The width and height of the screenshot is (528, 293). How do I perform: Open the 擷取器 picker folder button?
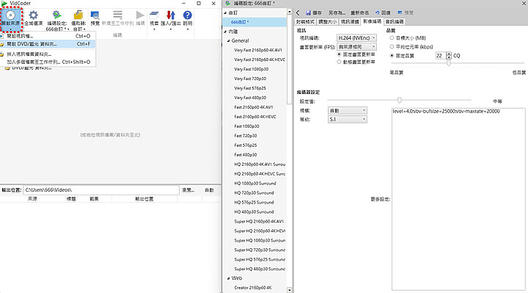[78, 21]
